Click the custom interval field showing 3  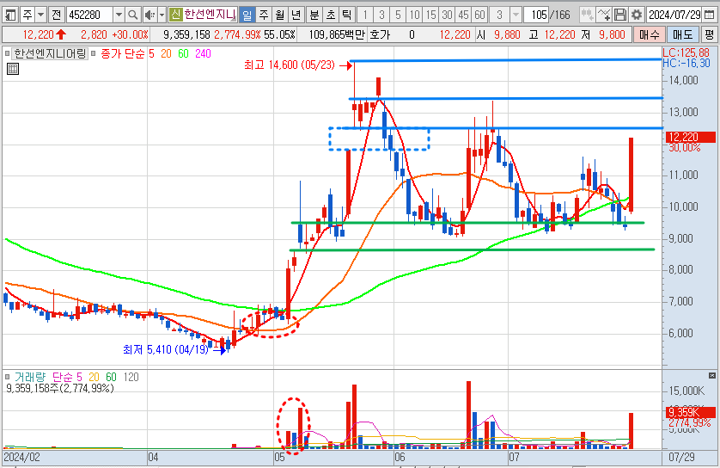point(499,15)
